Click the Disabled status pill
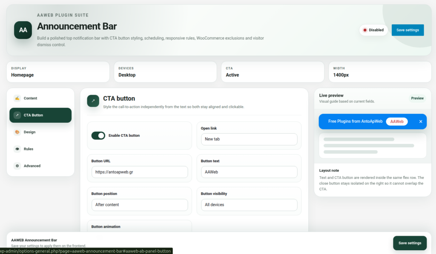Screen dimensions: 436x254 373,30
